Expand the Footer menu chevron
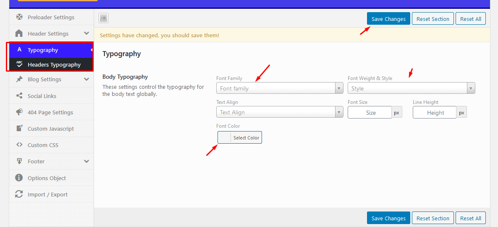 click(86, 161)
